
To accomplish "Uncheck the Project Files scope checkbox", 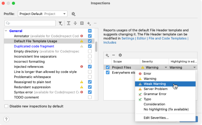I will [x=108, y=67].
